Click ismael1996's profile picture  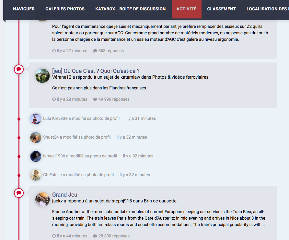pyautogui.click(x=36, y=156)
